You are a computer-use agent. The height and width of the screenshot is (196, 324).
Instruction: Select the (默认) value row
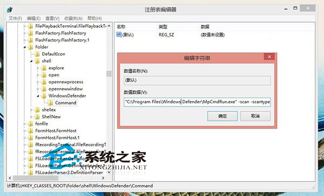tap(128, 35)
